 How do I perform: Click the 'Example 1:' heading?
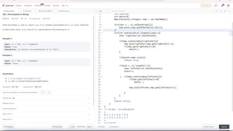click(x=7, y=39)
